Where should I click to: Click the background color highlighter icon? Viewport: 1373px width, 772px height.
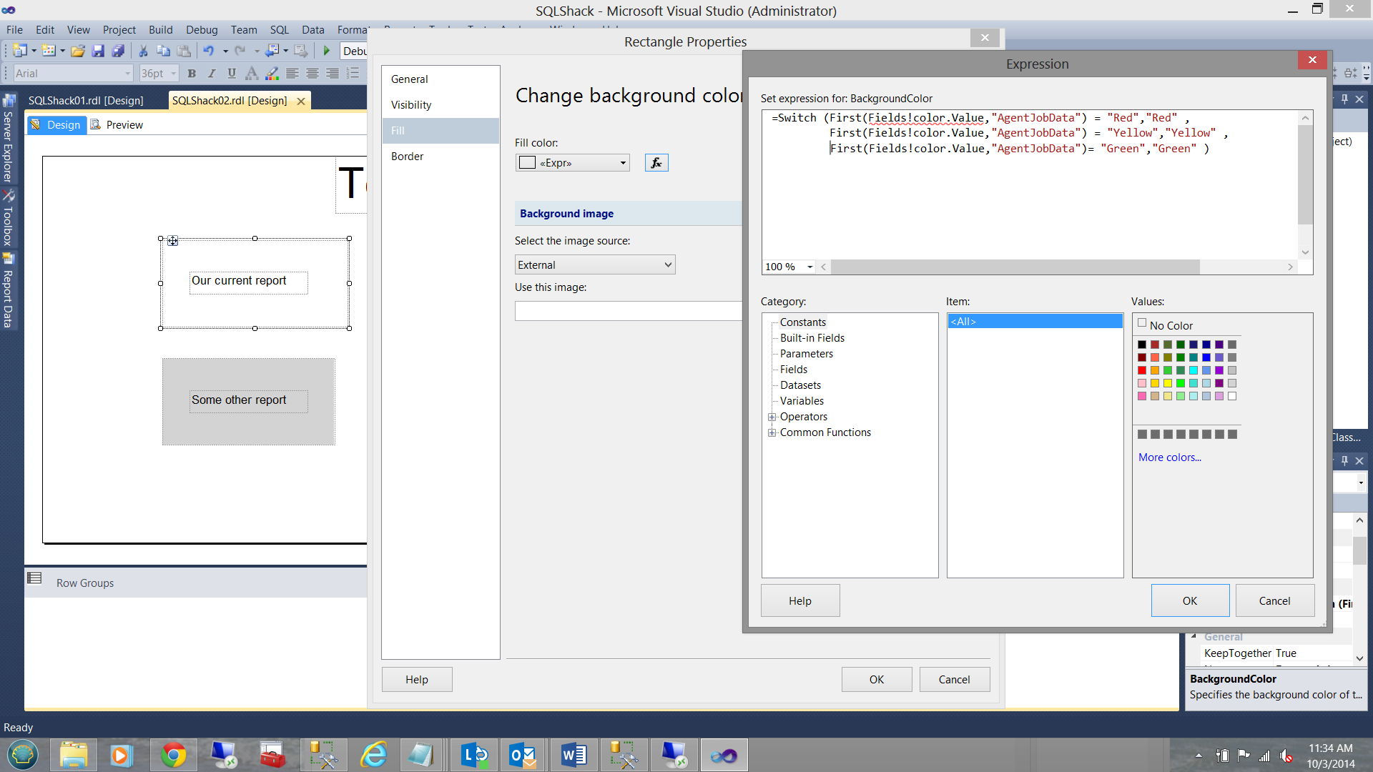(x=272, y=73)
